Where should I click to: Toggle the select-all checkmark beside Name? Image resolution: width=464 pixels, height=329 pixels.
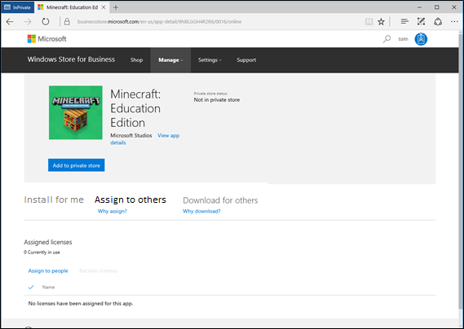click(x=31, y=287)
